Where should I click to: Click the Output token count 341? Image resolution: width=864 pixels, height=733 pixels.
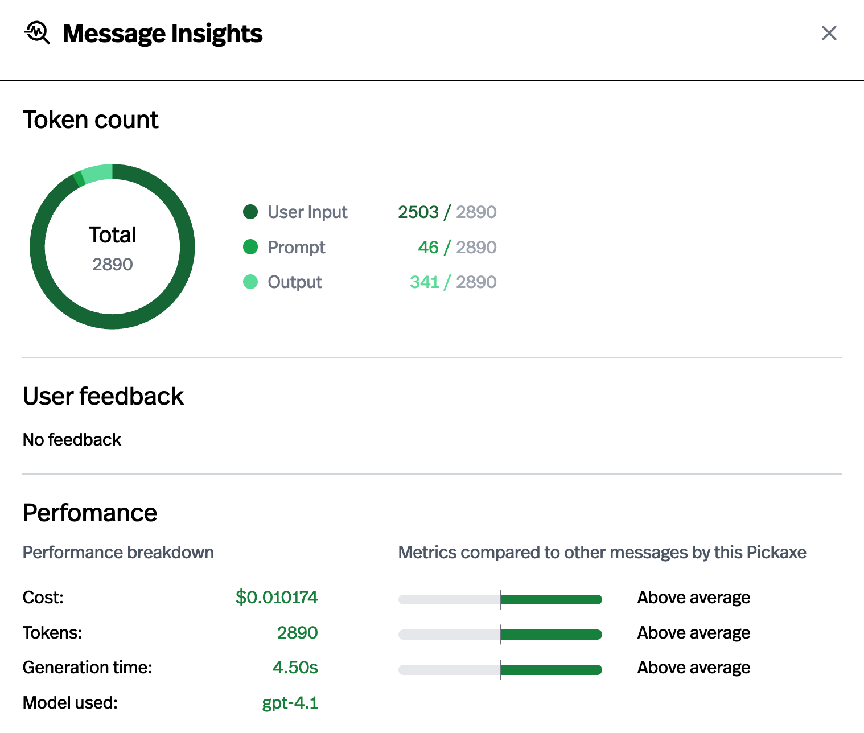(424, 282)
